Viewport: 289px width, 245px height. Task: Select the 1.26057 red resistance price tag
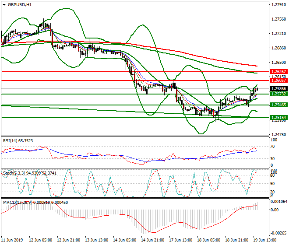[278, 80]
